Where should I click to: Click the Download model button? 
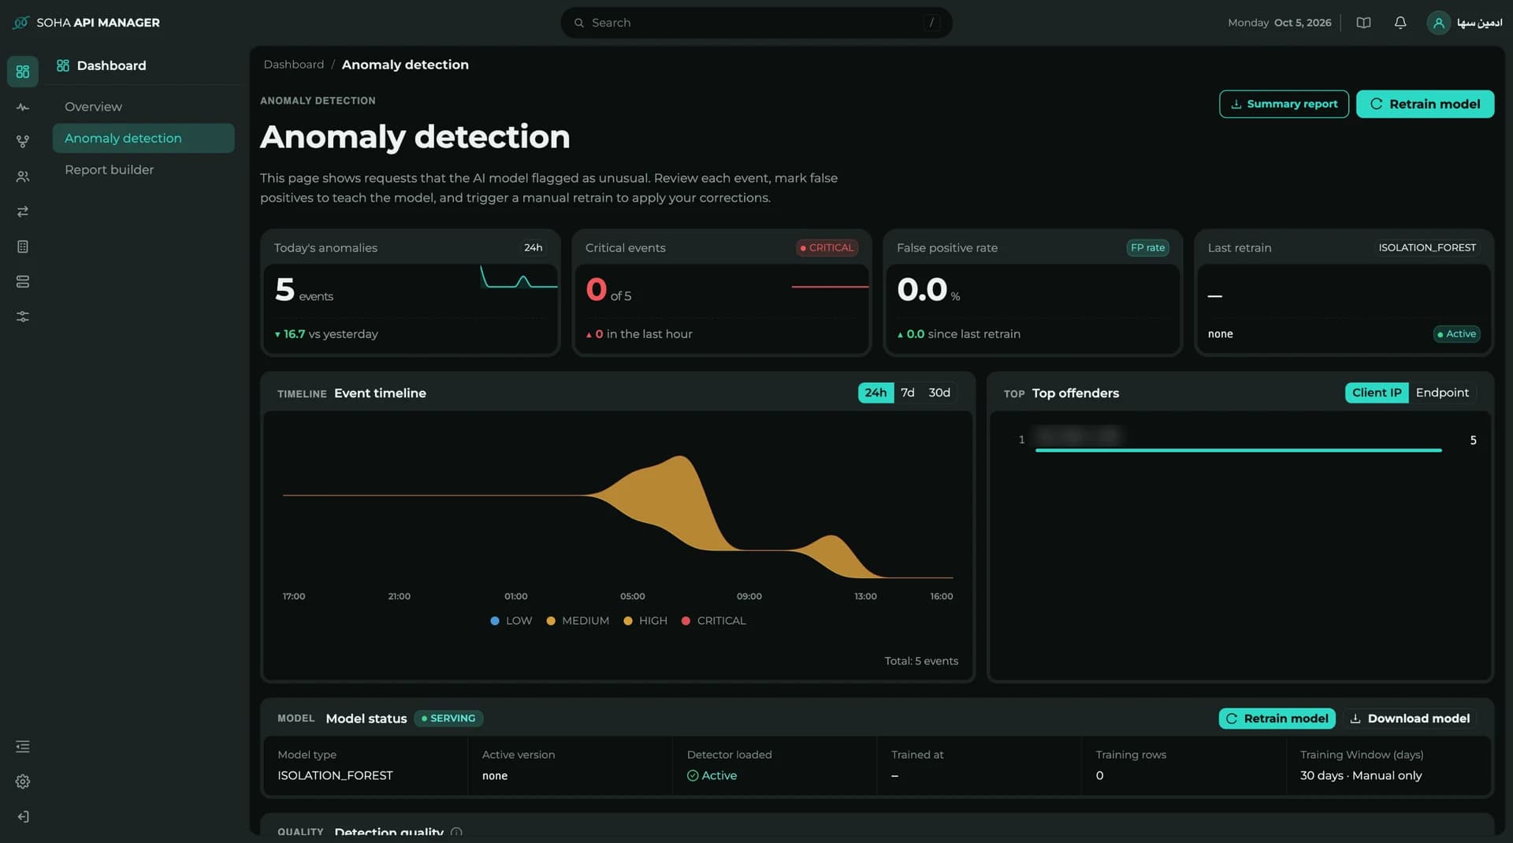[x=1410, y=719]
